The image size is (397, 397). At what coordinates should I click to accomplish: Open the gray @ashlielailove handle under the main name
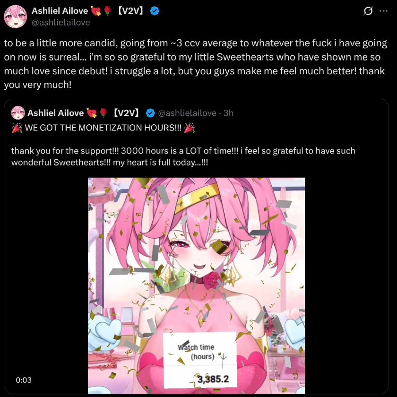pos(61,23)
